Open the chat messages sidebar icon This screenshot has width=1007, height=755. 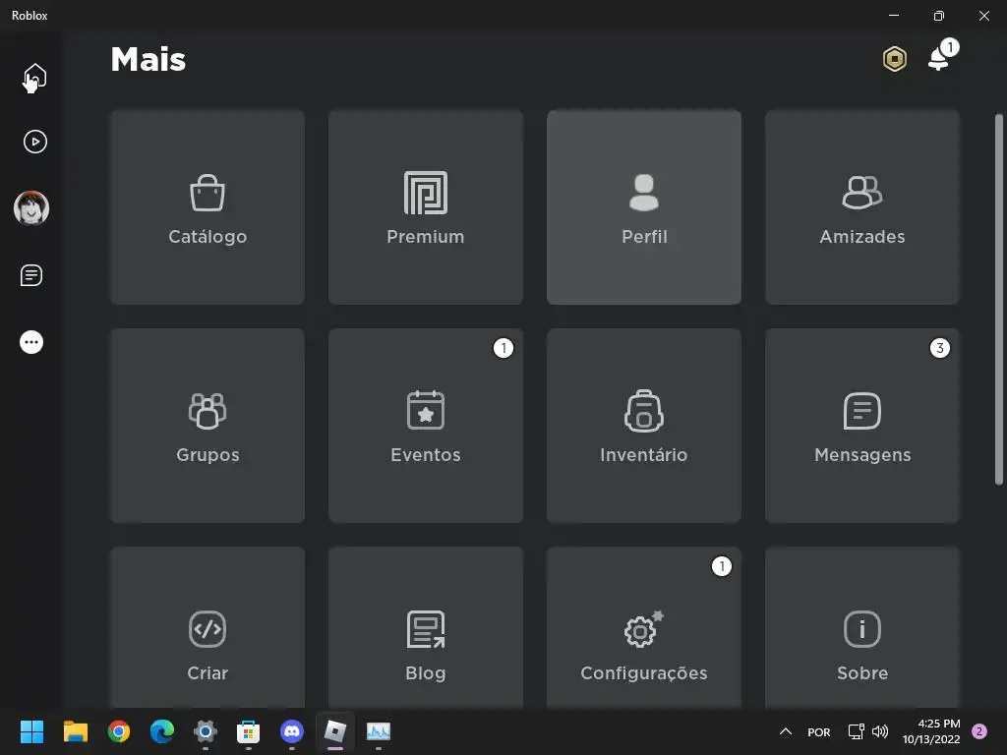31,275
